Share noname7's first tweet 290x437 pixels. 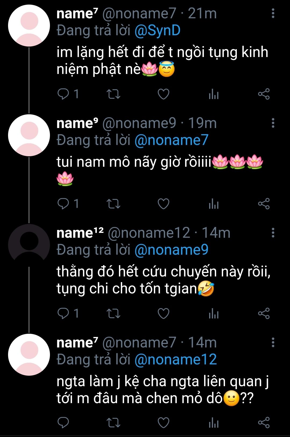coord(264,94)
